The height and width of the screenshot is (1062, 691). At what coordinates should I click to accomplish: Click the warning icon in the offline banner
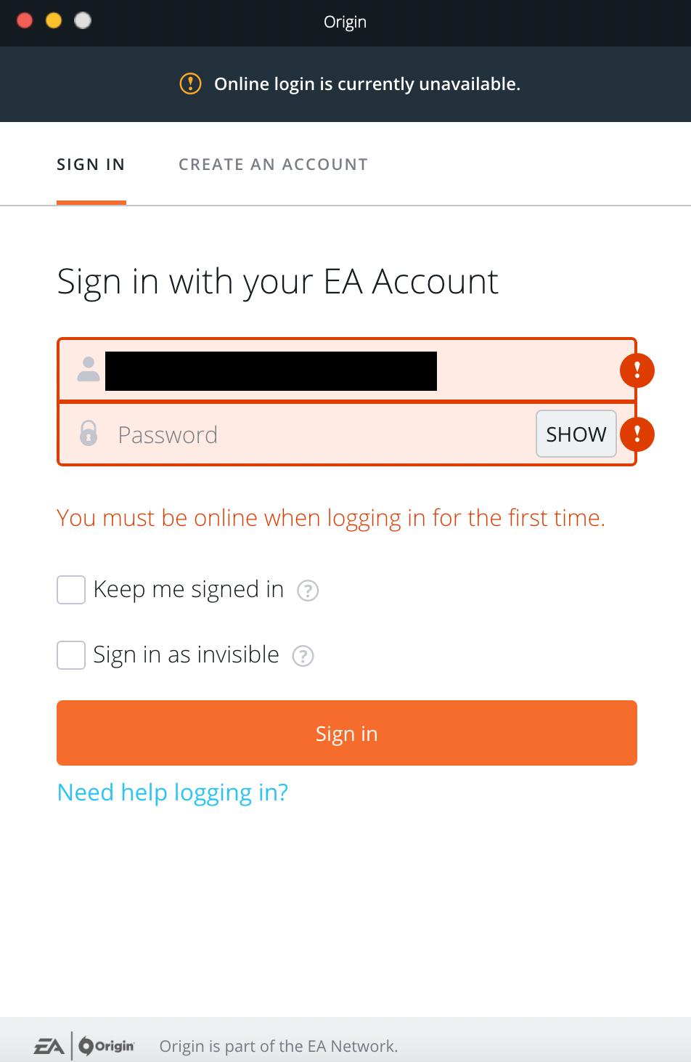[x=189, y=84]
